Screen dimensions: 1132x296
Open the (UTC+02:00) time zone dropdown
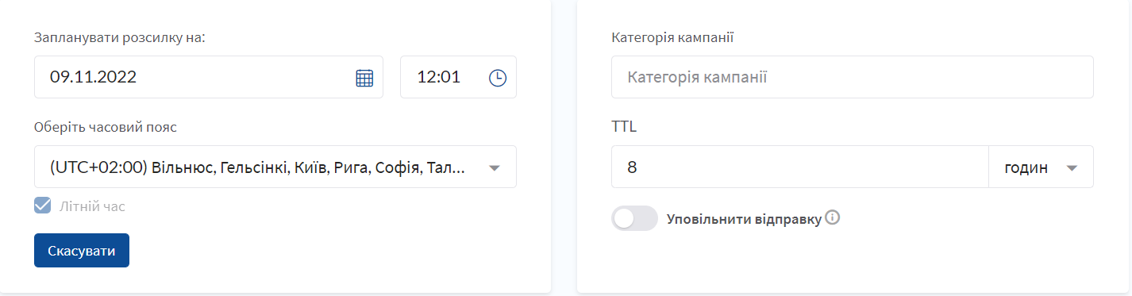(275, 167)
